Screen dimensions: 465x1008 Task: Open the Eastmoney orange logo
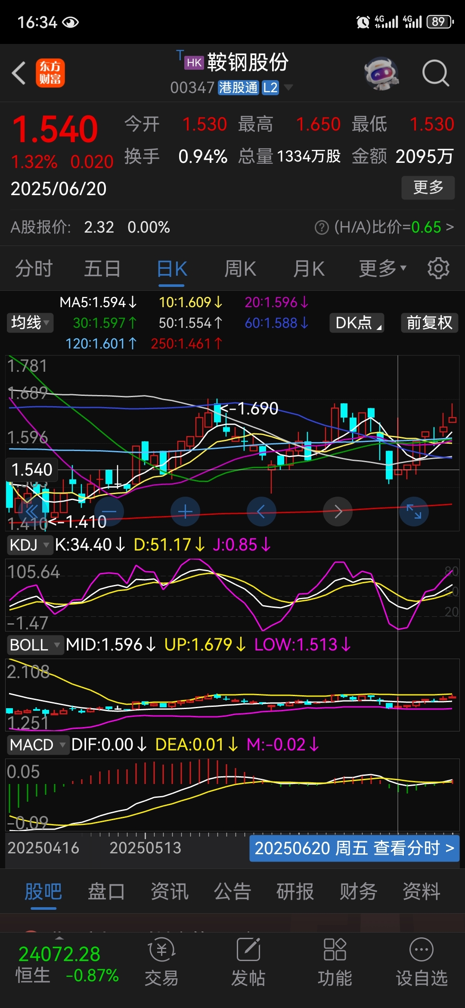[50, 73]
